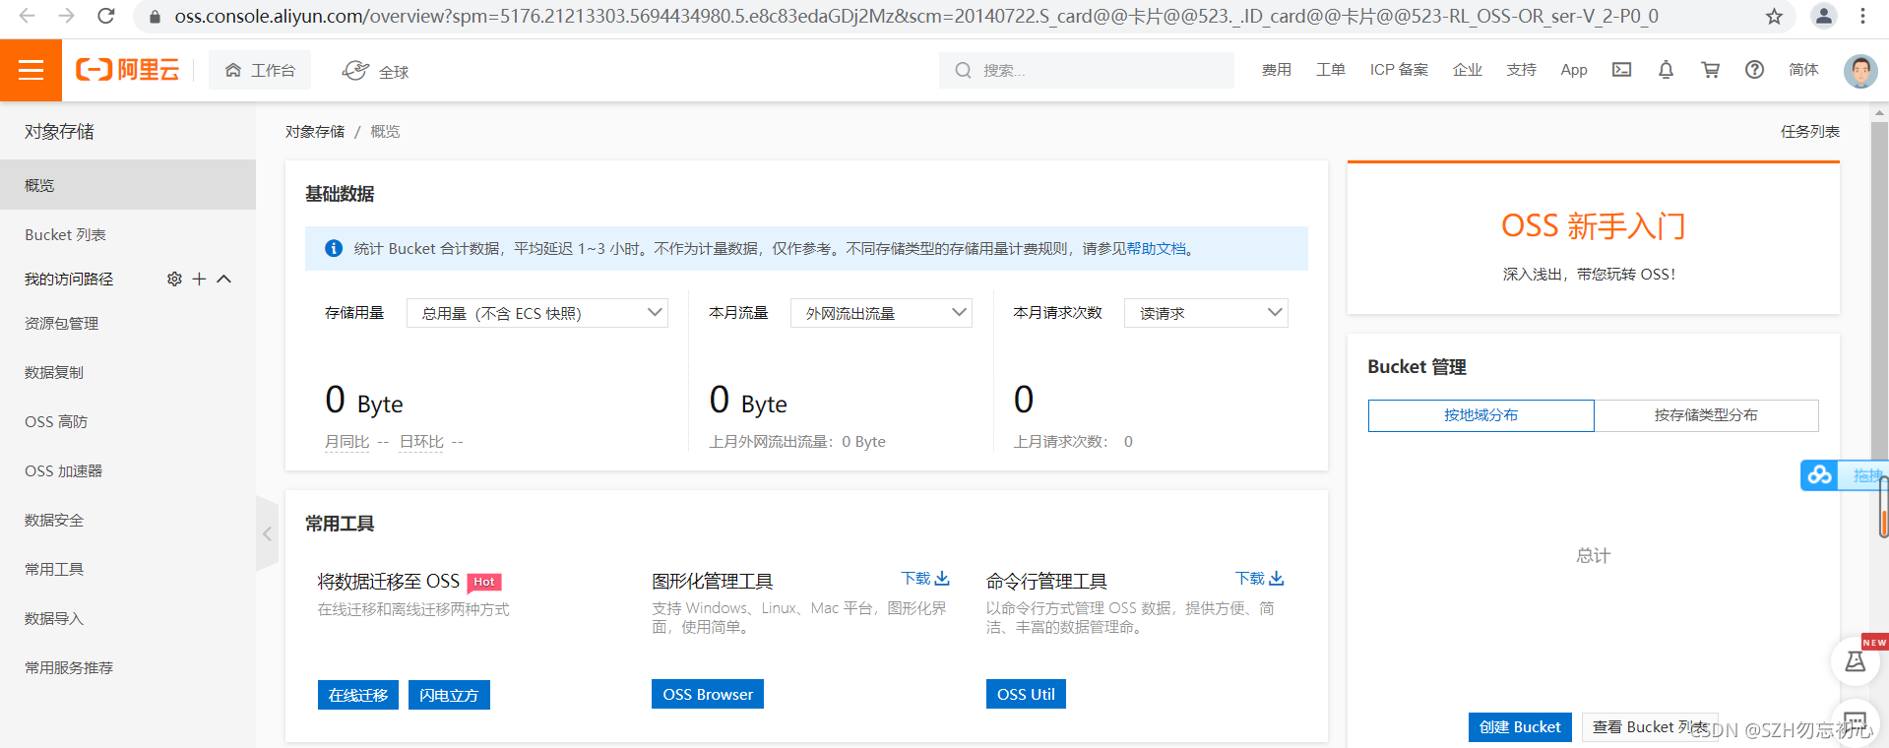Click the 查看 Bucket 列表 button
The height and width of the screenshot is (748, 1889).
pyautogui.click(x=1651, y=727)
